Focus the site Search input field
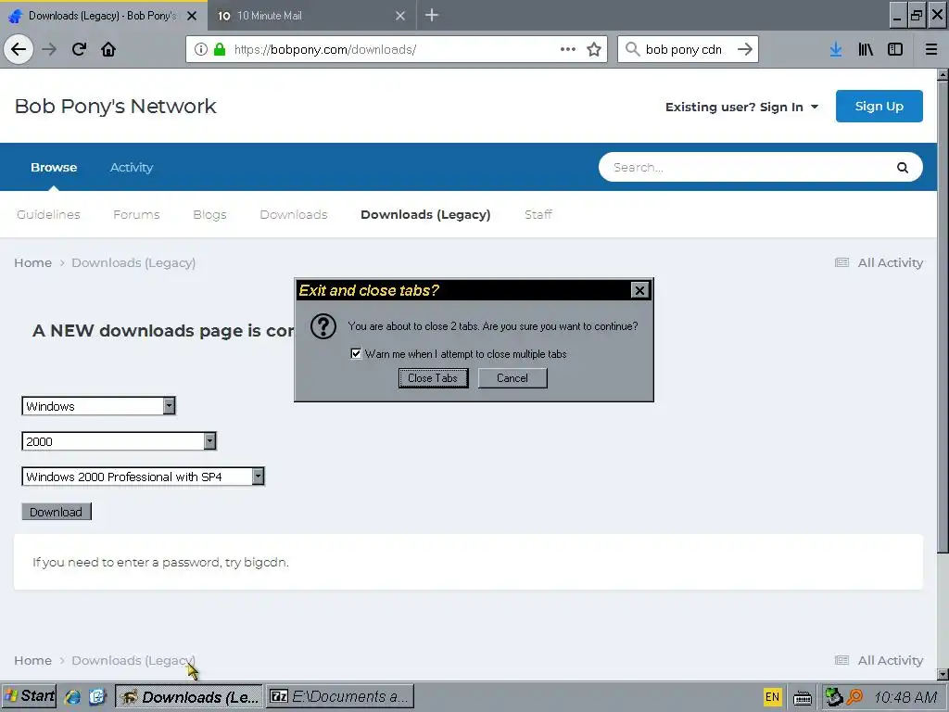This screenshot has height=712, width=949. pyautogui.click(x=751, y=167)
